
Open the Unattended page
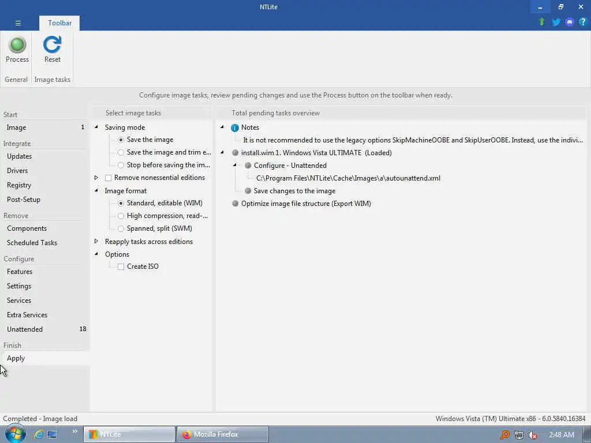45,329
